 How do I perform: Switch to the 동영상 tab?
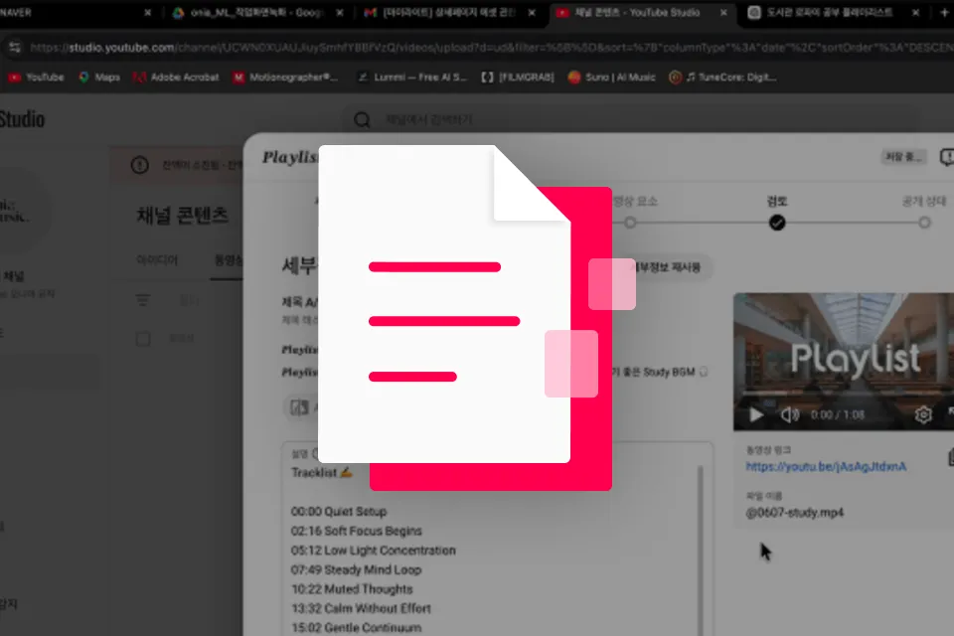point(229,260)
